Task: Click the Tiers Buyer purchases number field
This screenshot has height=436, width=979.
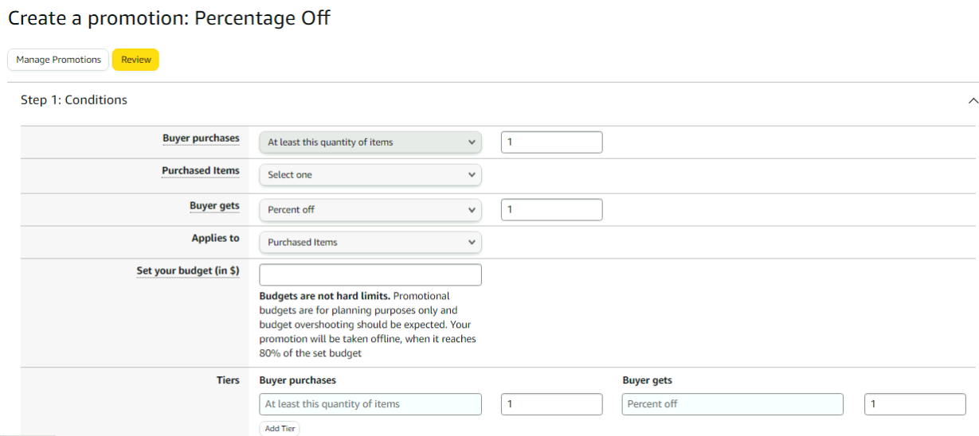Action: tap(551, 404)
